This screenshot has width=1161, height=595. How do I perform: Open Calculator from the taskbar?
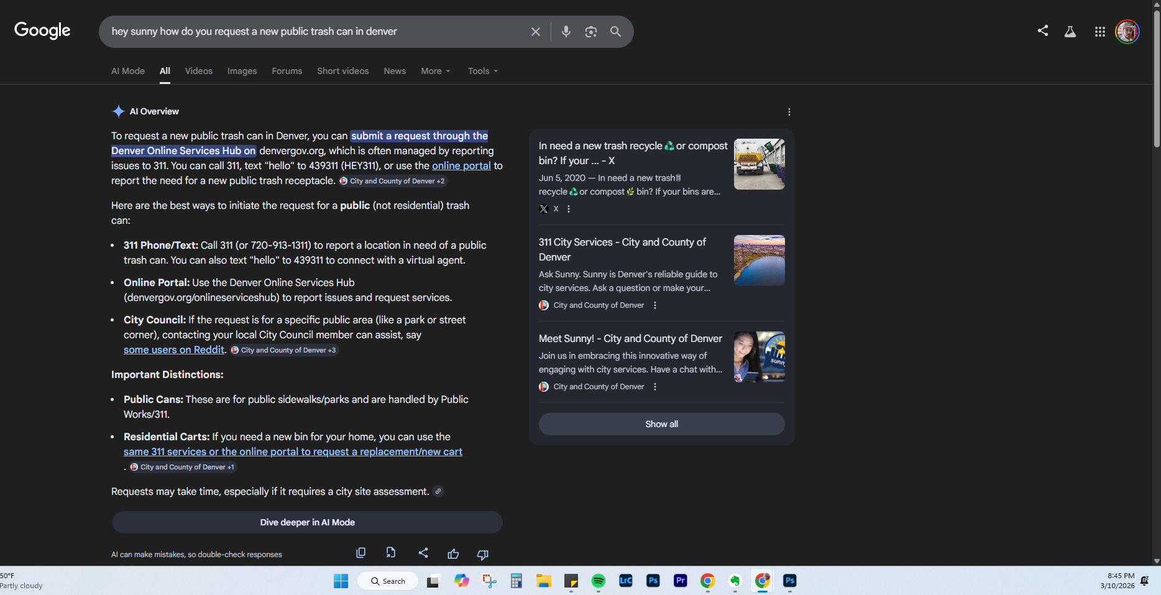[x=516, y=581]
